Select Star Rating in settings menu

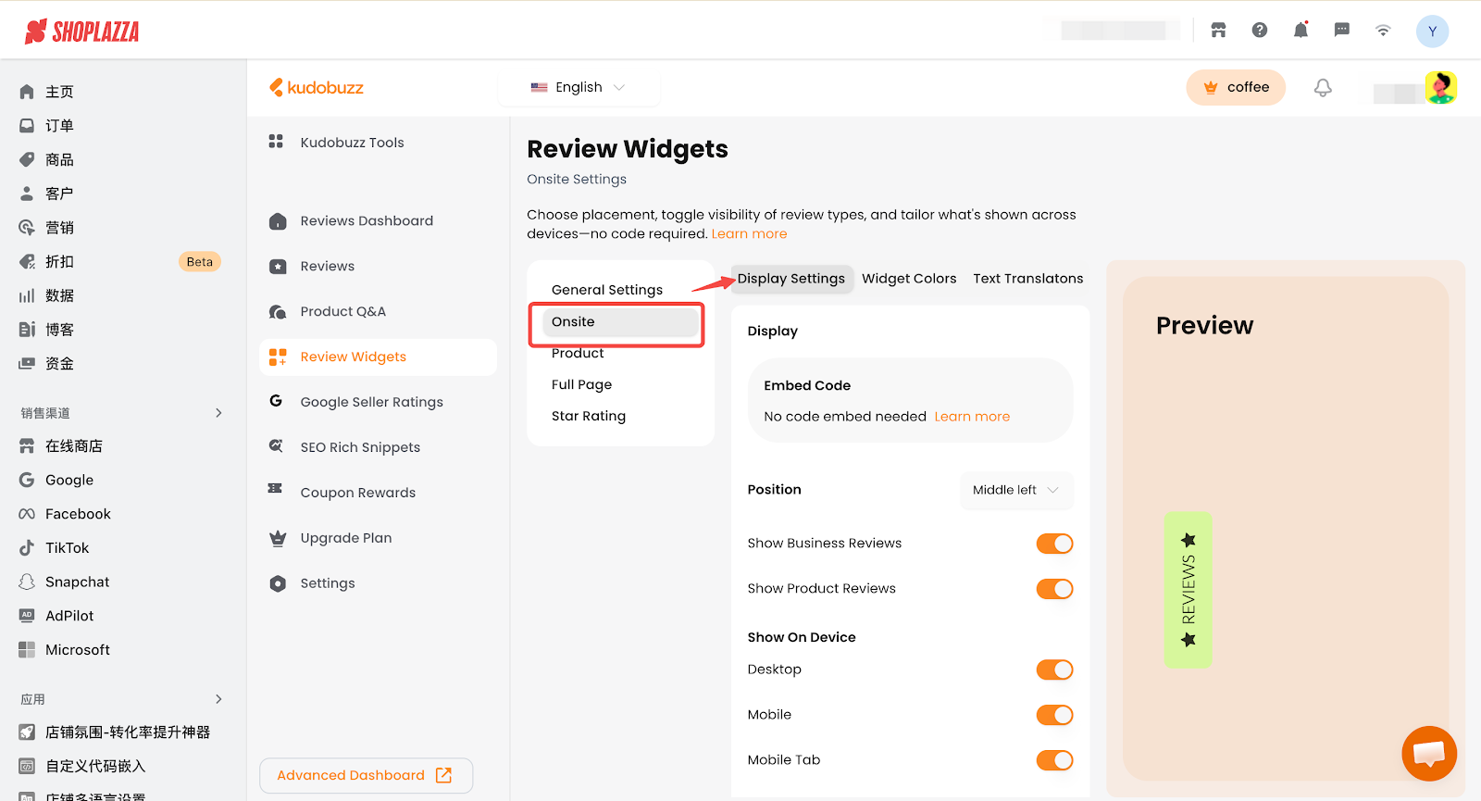click(x=589, y=416)
